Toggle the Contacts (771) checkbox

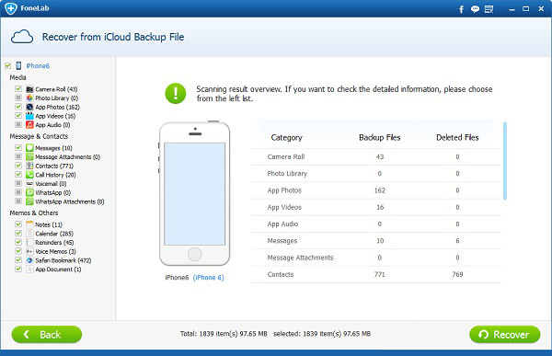click(18, 166)
